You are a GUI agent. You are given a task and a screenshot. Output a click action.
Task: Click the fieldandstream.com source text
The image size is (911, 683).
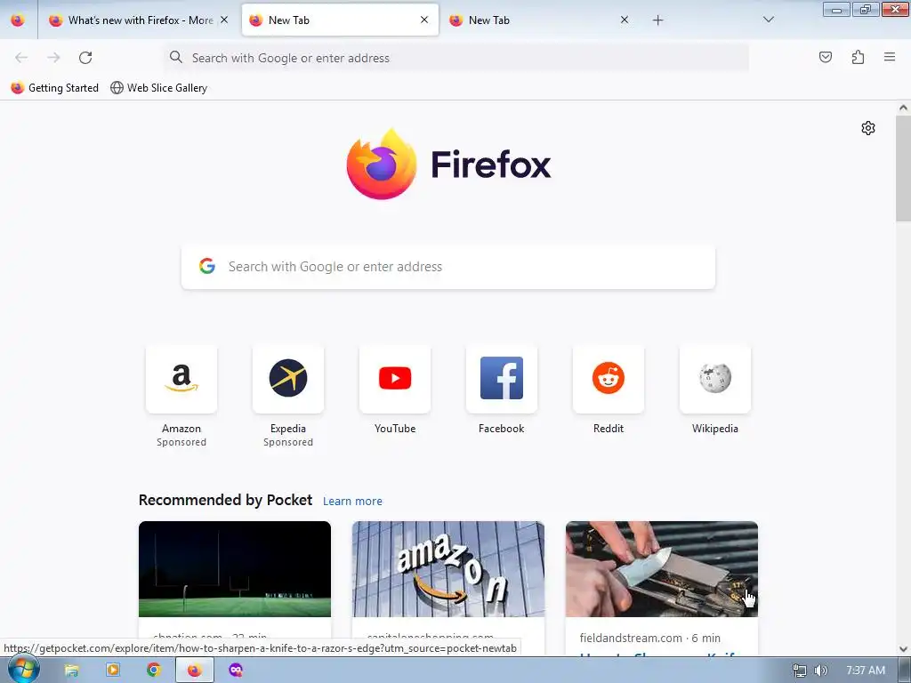[x=631, y=638]
